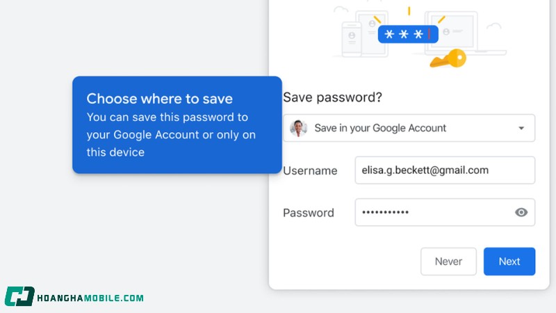The height and width of the screenshot is (313, 556).
Task: Click the yellow key illustration
Action: pyautogui.click(x=447, y=60)
